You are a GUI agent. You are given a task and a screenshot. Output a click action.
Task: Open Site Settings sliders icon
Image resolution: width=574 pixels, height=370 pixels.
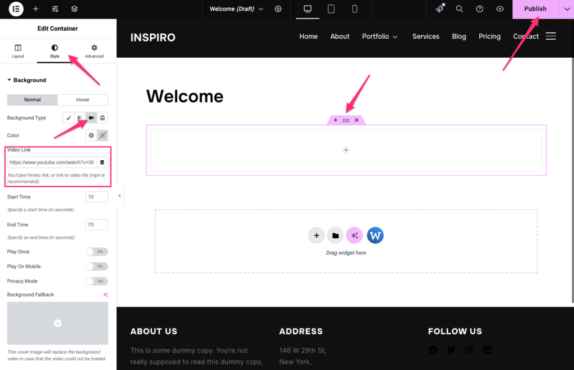55,9
